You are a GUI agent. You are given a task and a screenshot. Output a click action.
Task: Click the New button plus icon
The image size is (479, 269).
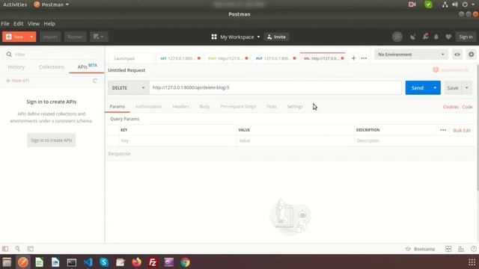coord(9,37)
